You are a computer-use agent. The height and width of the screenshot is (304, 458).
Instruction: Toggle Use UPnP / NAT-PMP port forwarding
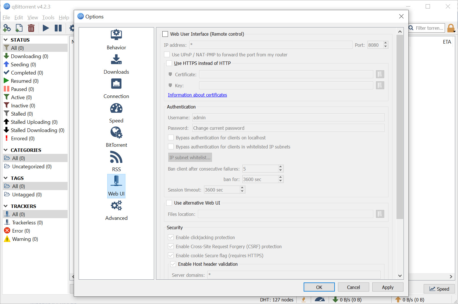coord(167,54)
